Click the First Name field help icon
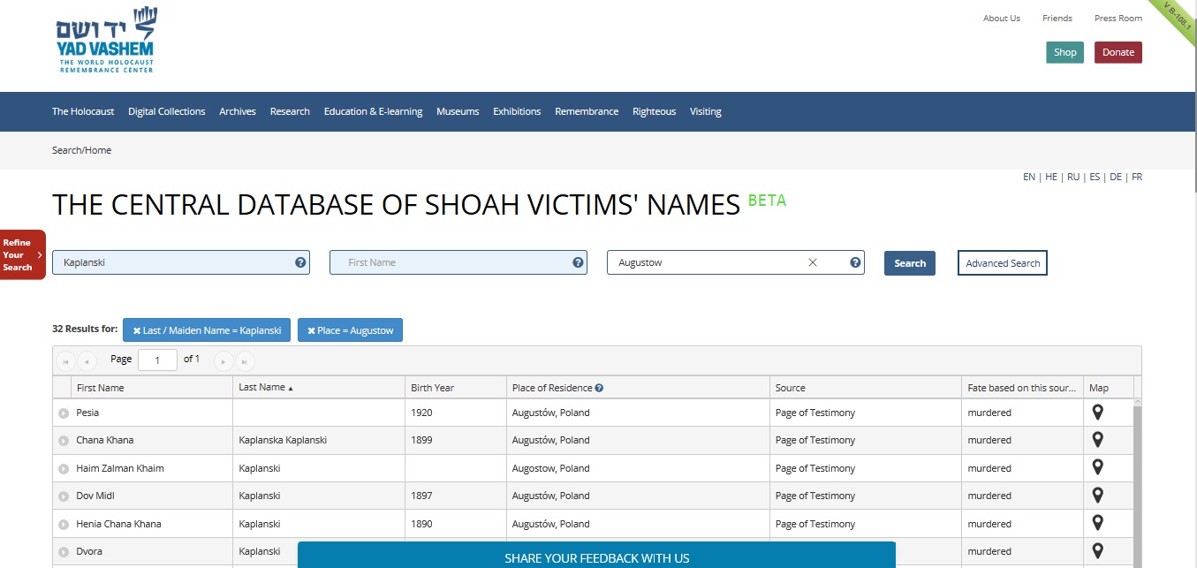1197x568 pixels. click(578, 262)
